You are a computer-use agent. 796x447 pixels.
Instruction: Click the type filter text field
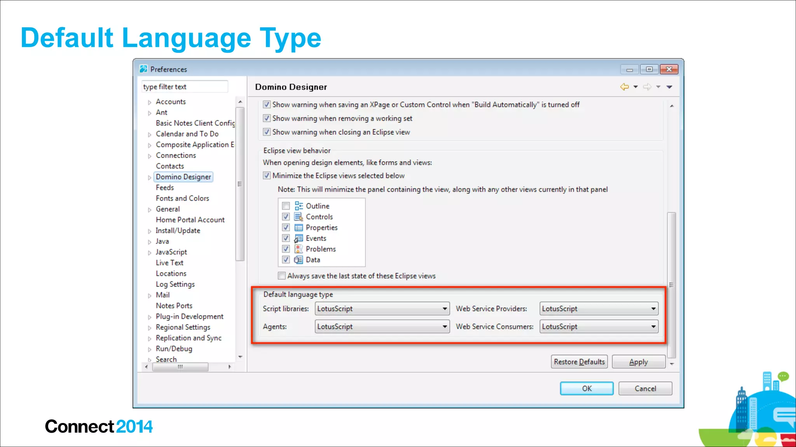coord(185,87)
